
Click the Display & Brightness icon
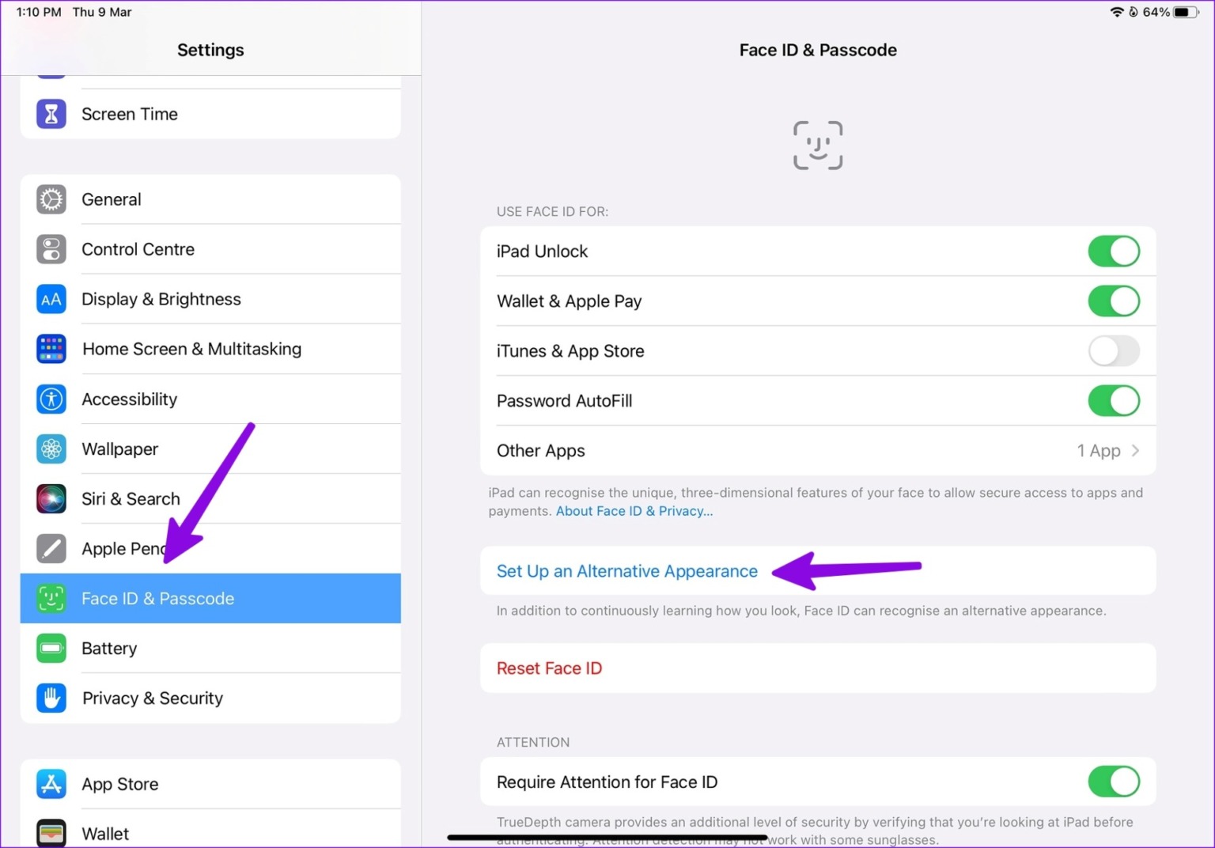coord(51,299)
